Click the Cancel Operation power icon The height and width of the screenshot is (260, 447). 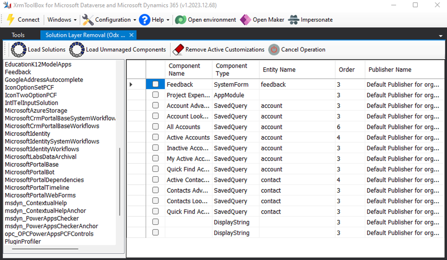coord(274,49)
